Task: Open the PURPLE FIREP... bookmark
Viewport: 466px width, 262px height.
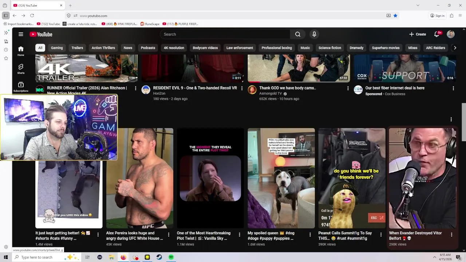Action: [181, 24]
